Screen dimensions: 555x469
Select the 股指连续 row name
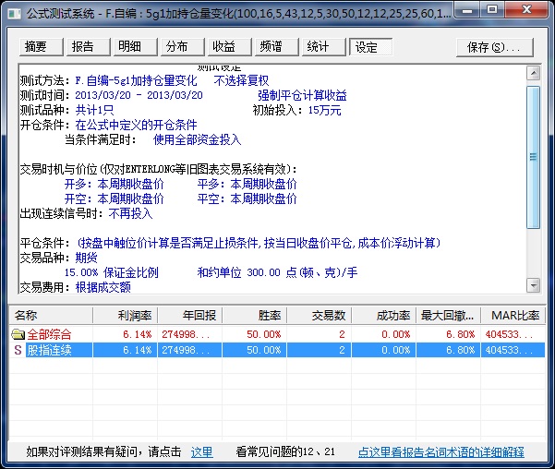click(x=49, y=350)
